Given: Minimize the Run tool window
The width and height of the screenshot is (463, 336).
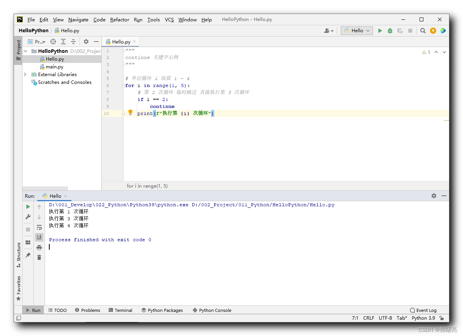Looking at the screenshot, I should pos(444,196).
